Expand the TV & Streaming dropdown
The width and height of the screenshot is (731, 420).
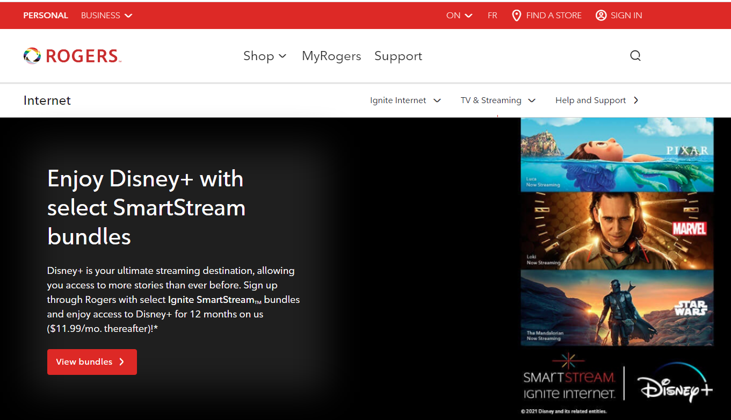pyautogui.click(x=498, y=100)
